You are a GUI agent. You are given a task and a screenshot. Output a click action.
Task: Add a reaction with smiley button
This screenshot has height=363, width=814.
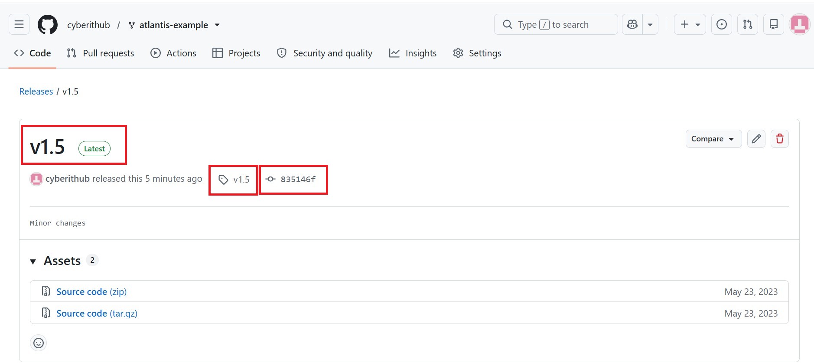pyautogui.click(x=39, y=343)
